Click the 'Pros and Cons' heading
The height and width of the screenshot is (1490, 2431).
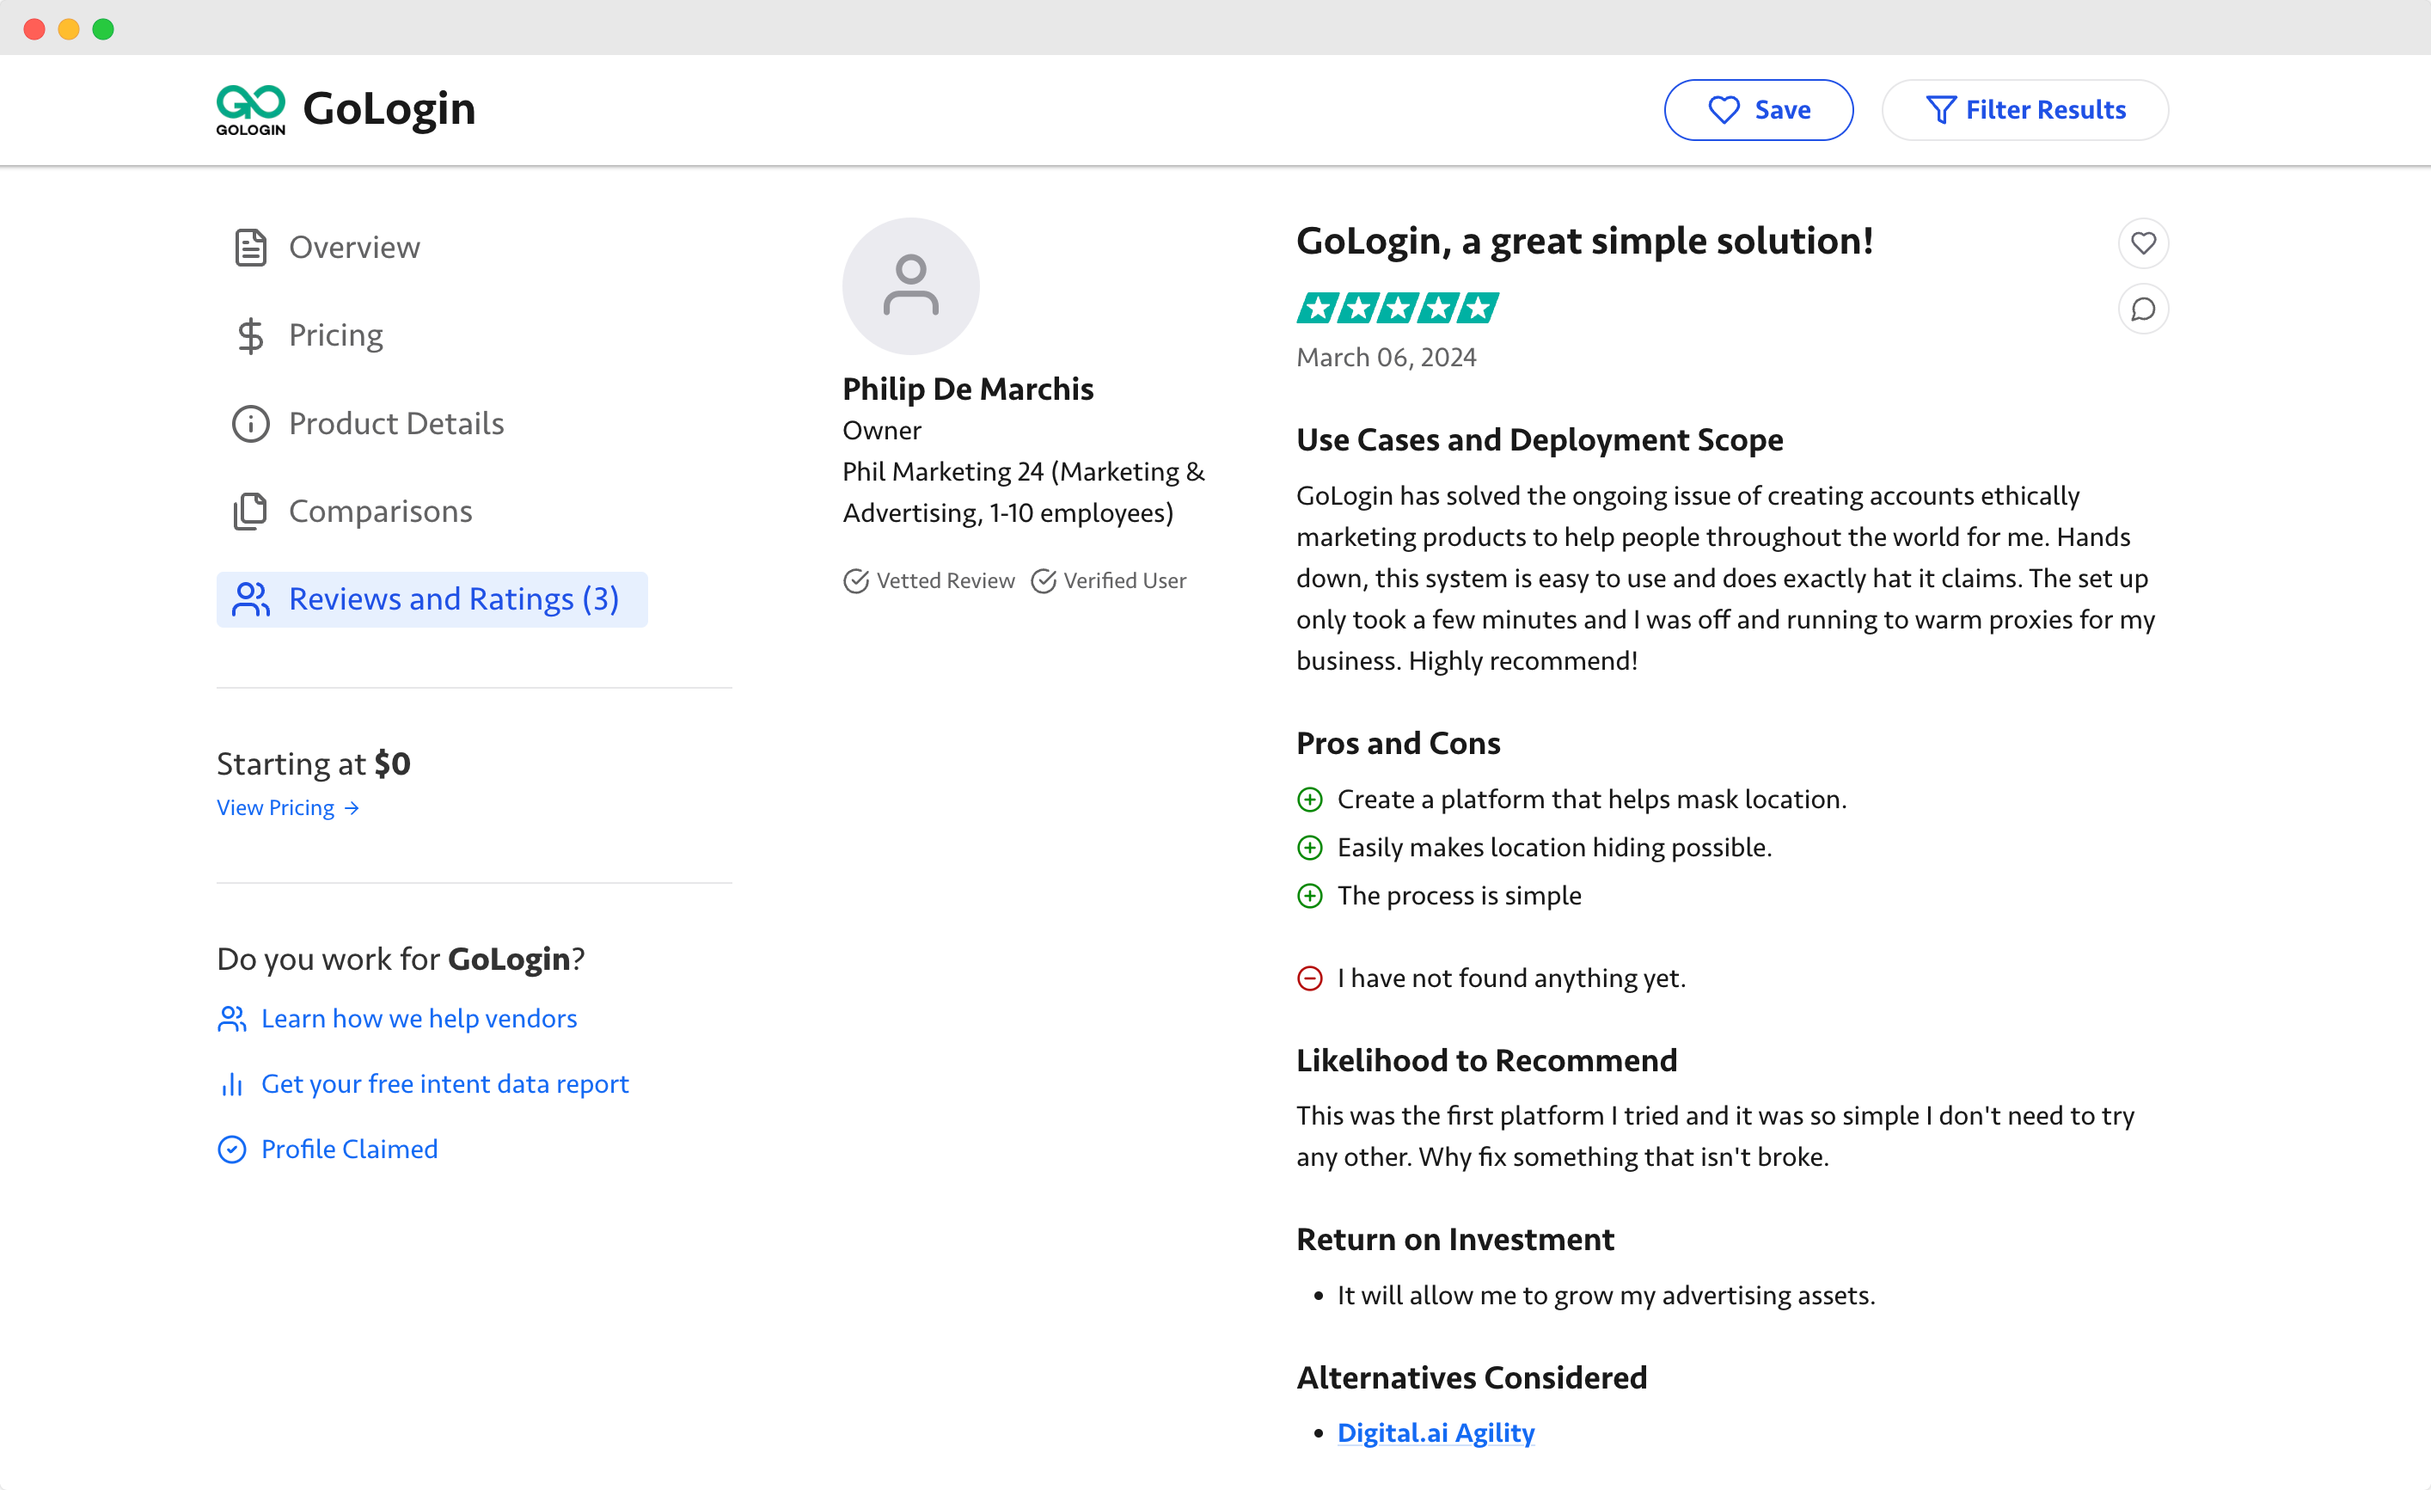click(x=1398, y=743)
